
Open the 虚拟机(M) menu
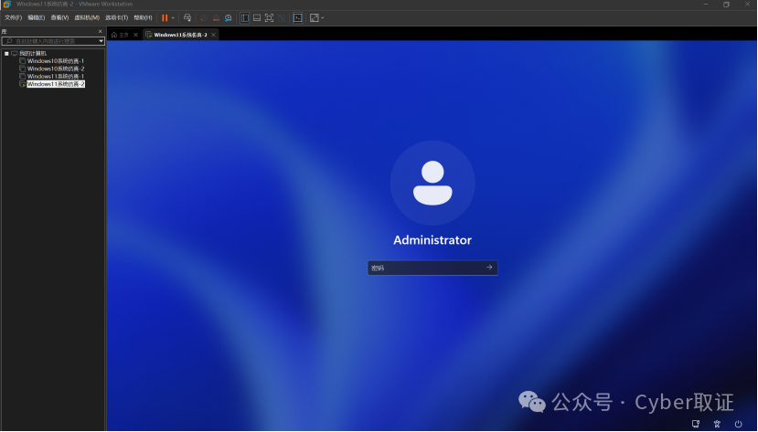(87, 18)
